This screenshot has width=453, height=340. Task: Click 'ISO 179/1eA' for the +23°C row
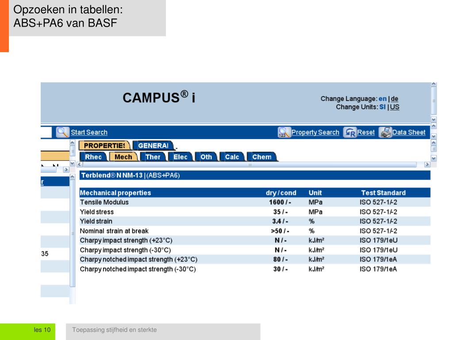click(378, 259)
